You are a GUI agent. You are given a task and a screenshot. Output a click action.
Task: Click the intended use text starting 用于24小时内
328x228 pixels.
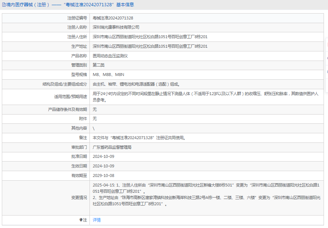[x=206, y=97]
